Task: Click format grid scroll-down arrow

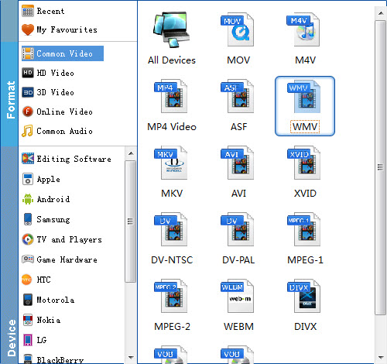Action: pyautogui.click(x=381, y=358)
